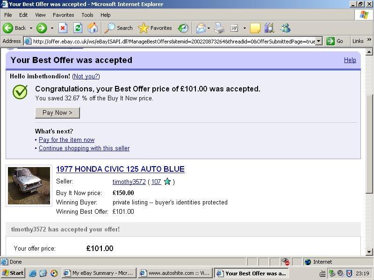Expand the Back button history dropdown

tap(31, 28)
